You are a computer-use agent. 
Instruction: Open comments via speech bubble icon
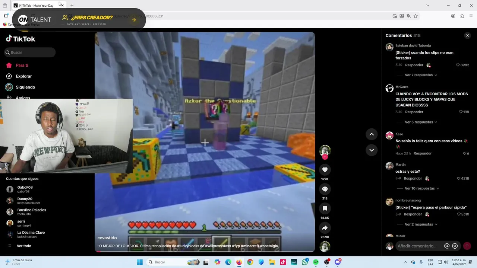325,189
